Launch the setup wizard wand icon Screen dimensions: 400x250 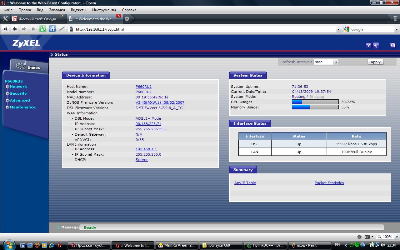pyautogui.click(x=376, y=45)
